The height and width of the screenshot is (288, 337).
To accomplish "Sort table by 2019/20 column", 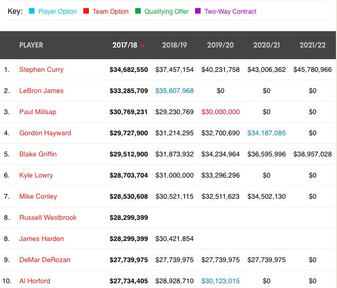I will tap(220, 45).
